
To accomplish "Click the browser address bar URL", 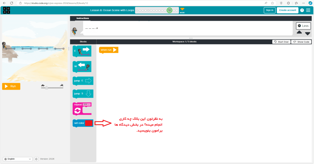I will click(x=56, y=3).
